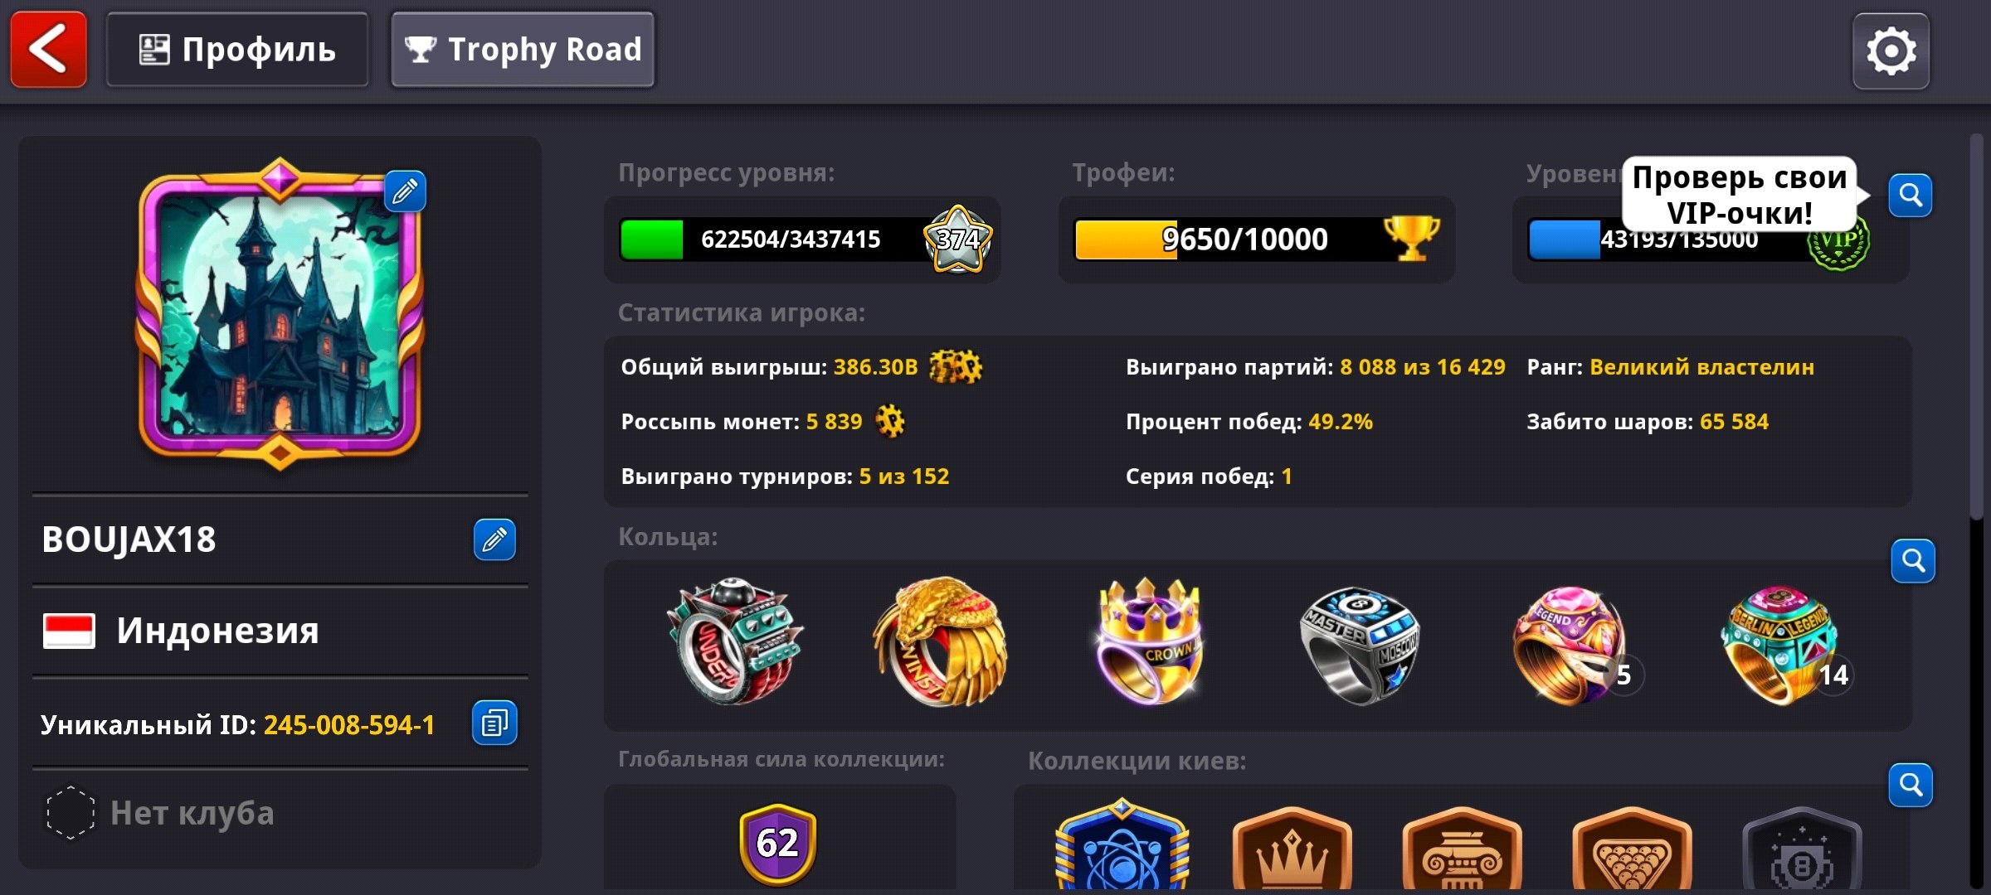Click the Индонезия country row
Screen dimensions: 1991x895
(x=280, y=631)
